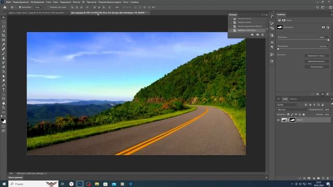Create new adjustment layer icon
This screenshot has width=333, height=187.
[x=314, y=178]
